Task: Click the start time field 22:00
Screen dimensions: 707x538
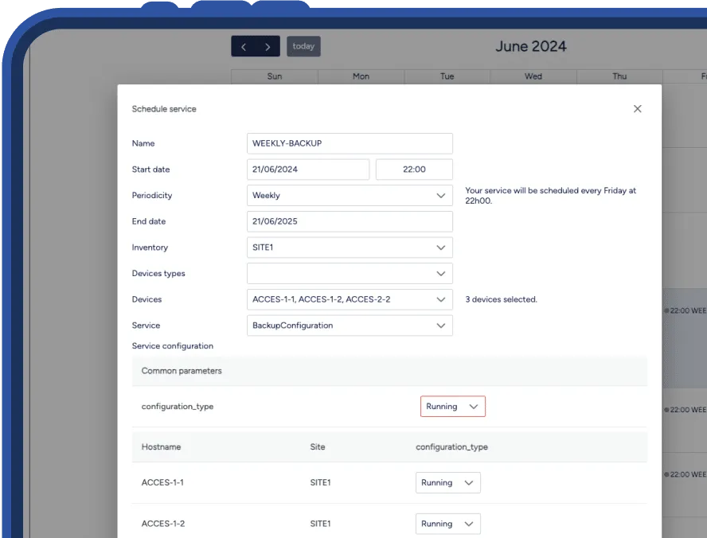Action: [x=414, y=170]
